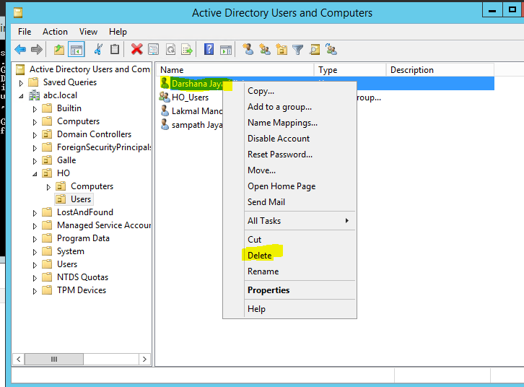The width and height of the screenshot is (524, 387).
Task: Collapse the HO organizational unit
Action: pos(35,174)
